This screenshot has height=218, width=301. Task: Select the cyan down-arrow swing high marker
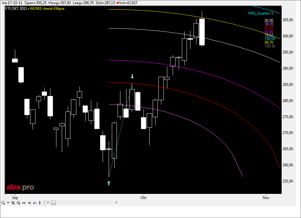coord(132,76)
